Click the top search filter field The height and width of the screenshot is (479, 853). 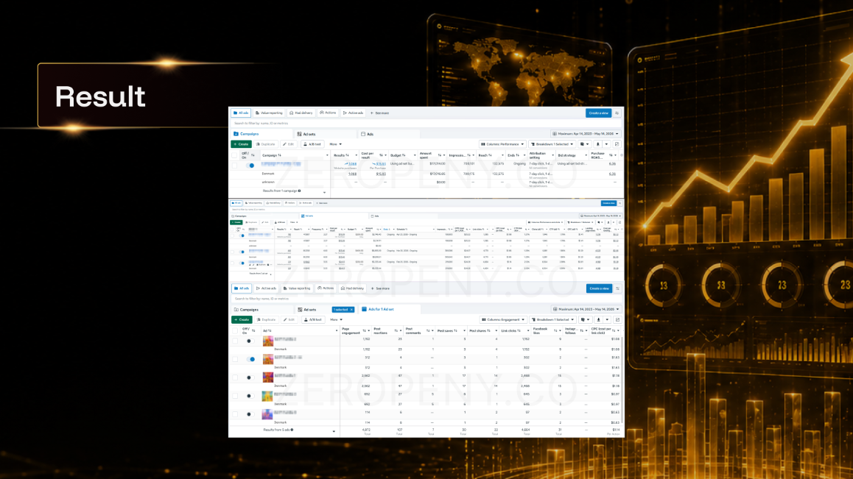point(426,124)
